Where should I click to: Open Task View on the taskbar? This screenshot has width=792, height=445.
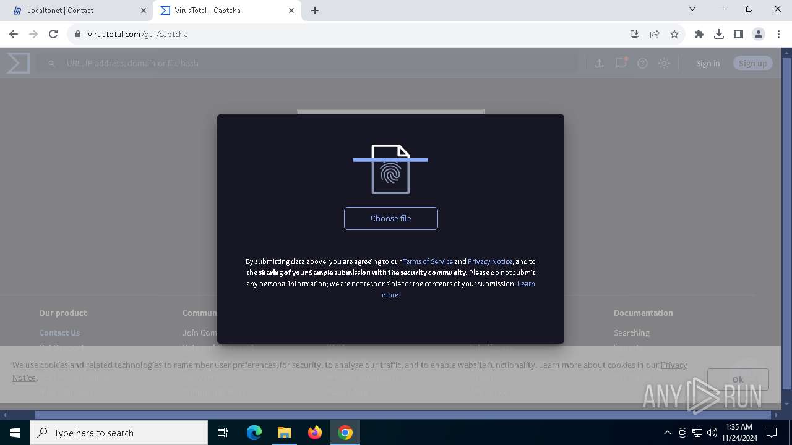click(x=223, y=433)
